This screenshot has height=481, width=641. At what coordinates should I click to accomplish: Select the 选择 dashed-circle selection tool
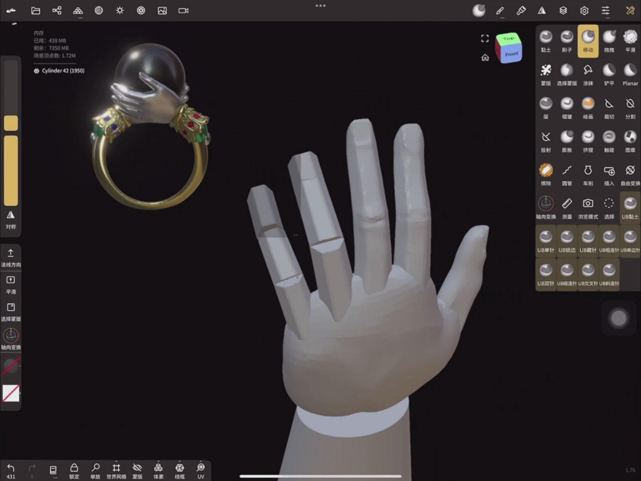click(x=609, y=208)
